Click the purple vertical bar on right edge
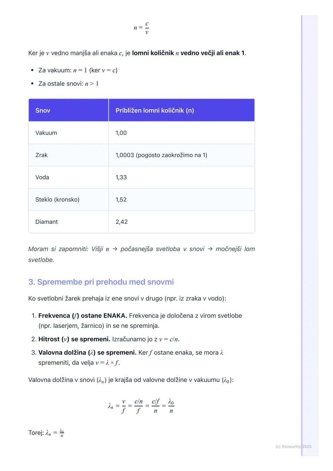This screenshot has height=471, width=333. pos(302,234)
